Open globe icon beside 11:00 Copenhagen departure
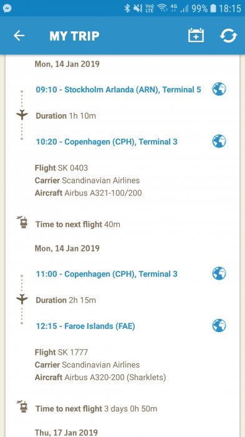Viewport: 245px width, 437px height. coord(219,273)
